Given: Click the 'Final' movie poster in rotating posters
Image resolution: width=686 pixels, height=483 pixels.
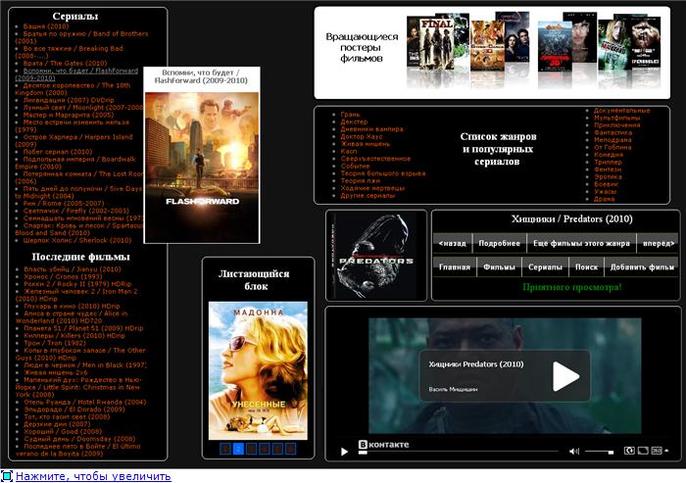Looking at the screenshot, I should click(436, 43).
